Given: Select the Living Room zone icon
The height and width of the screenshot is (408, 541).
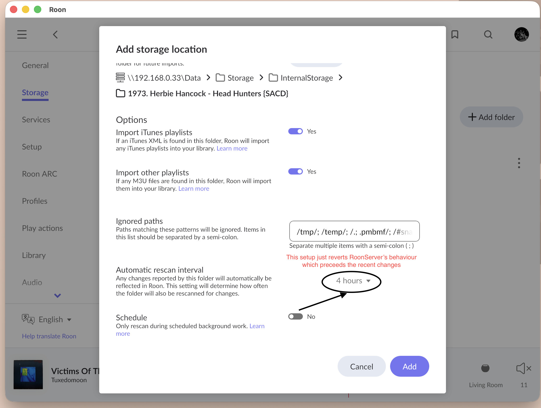Looking at the screenshot, I should (485, 368).
